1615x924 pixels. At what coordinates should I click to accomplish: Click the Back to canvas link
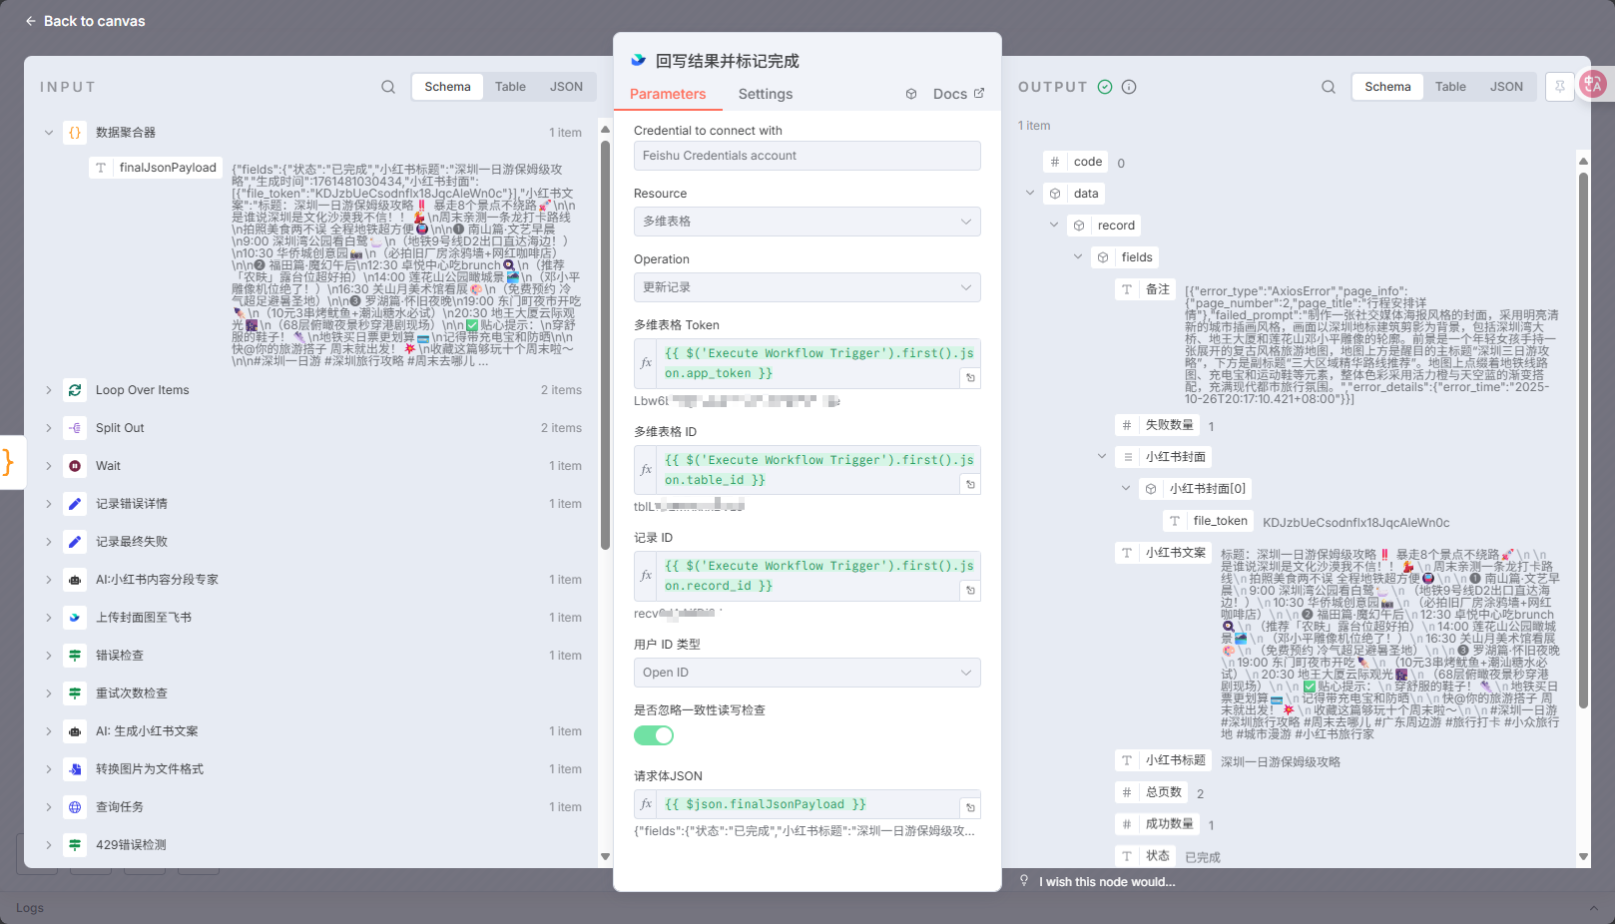[85, 21]
